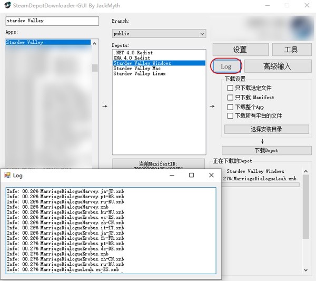This screenshot has width=316, height=281.
Task: Select the Stardew Valley Windows depot
Action: (x=159, y=63)
